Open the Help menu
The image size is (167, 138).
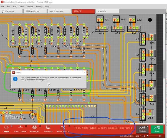coord(47,6)
